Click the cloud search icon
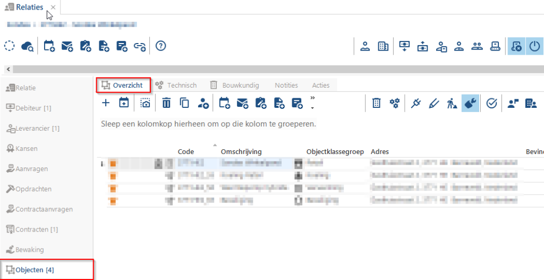Viewport: 544px width, 280px height. click(x=27, y=46)
